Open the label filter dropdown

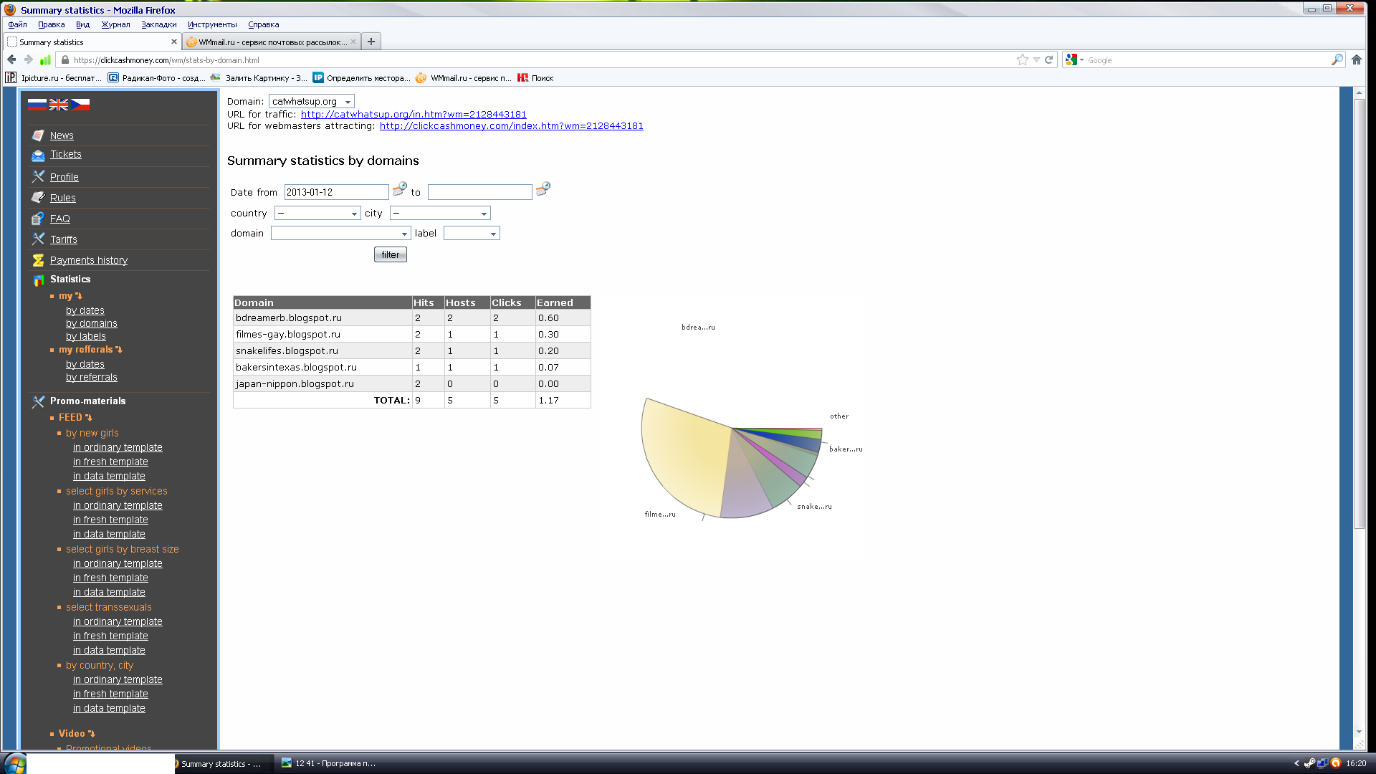pyautogui.click(x=472, y=234)
